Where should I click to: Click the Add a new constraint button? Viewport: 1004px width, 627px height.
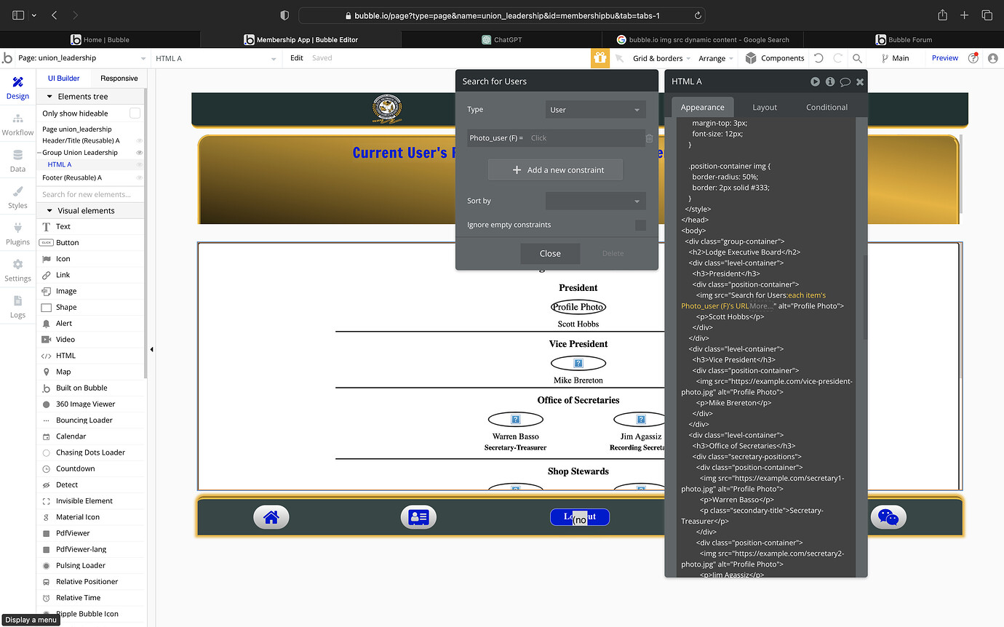coord(555,169)
